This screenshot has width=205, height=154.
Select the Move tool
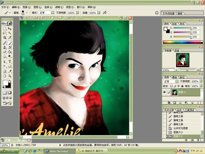(10, 29)
